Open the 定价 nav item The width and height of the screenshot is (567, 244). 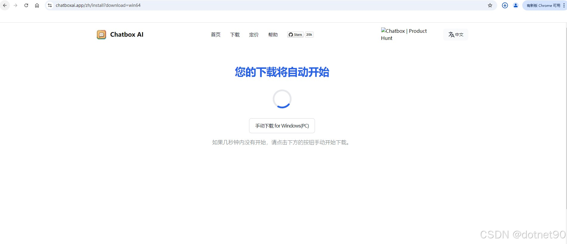pyautogui.click(x=254, y=35)
